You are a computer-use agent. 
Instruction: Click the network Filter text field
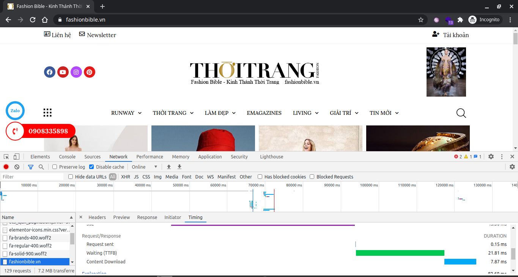[x=32, y=177]
